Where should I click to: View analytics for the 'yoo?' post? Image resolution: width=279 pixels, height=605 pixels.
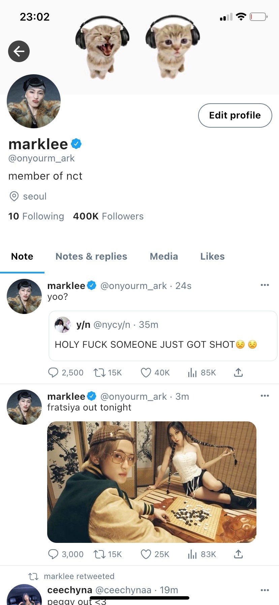pyautogui.click(x=192, y=372)
